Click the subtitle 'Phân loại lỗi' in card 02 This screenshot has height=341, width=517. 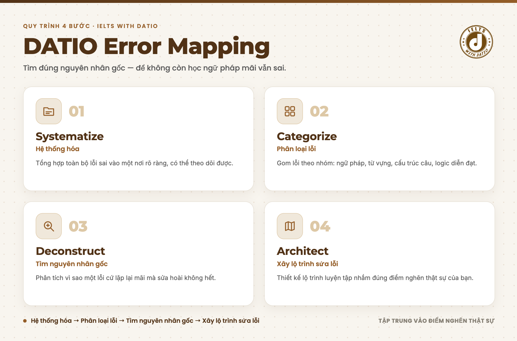tap(296, 149)
